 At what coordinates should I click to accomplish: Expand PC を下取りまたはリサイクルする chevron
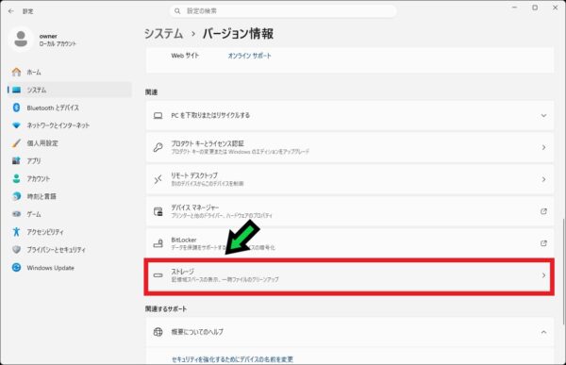[x=543, y=115]
